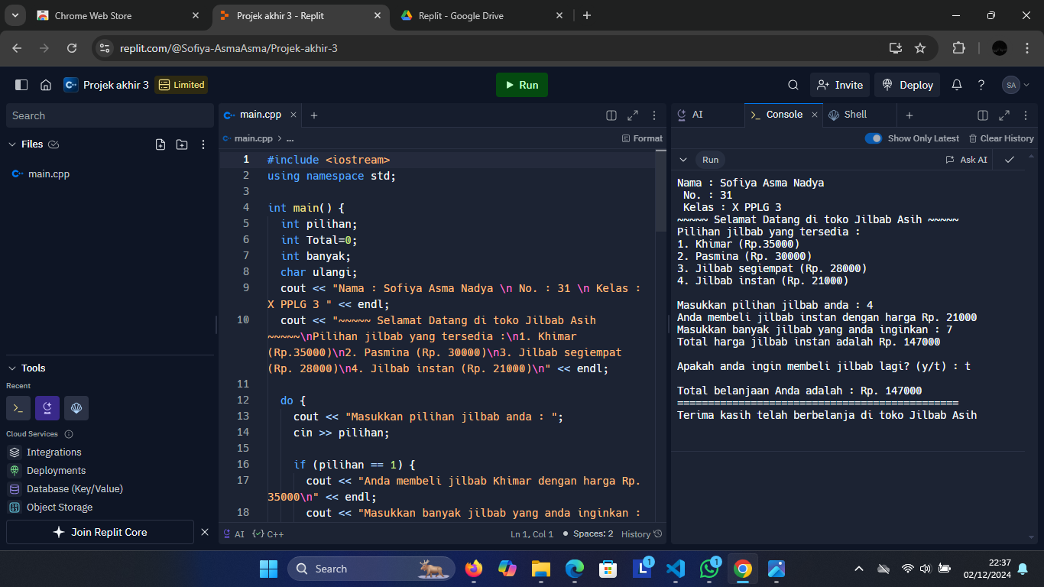Open Visual Studio Code from the taskbar
Viewport: 1044px width, 587px height.
[x=675, y=569]
